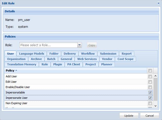Open the Role selection dropdown arrow
Screen dimensions: 162x120
pos(79,45)
